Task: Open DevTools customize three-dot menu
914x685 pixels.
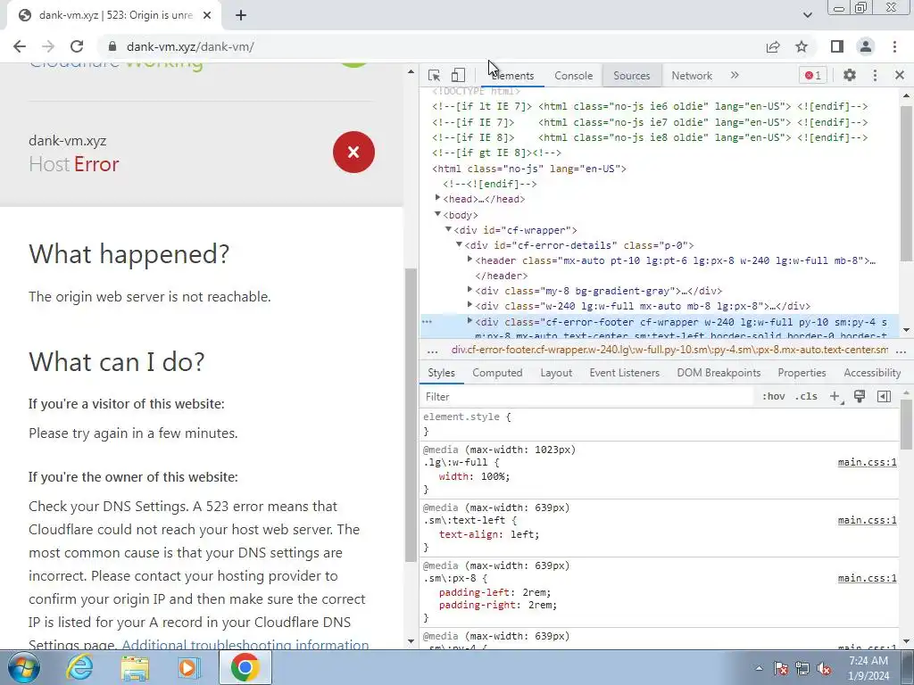Action: (x=875, y=75)
